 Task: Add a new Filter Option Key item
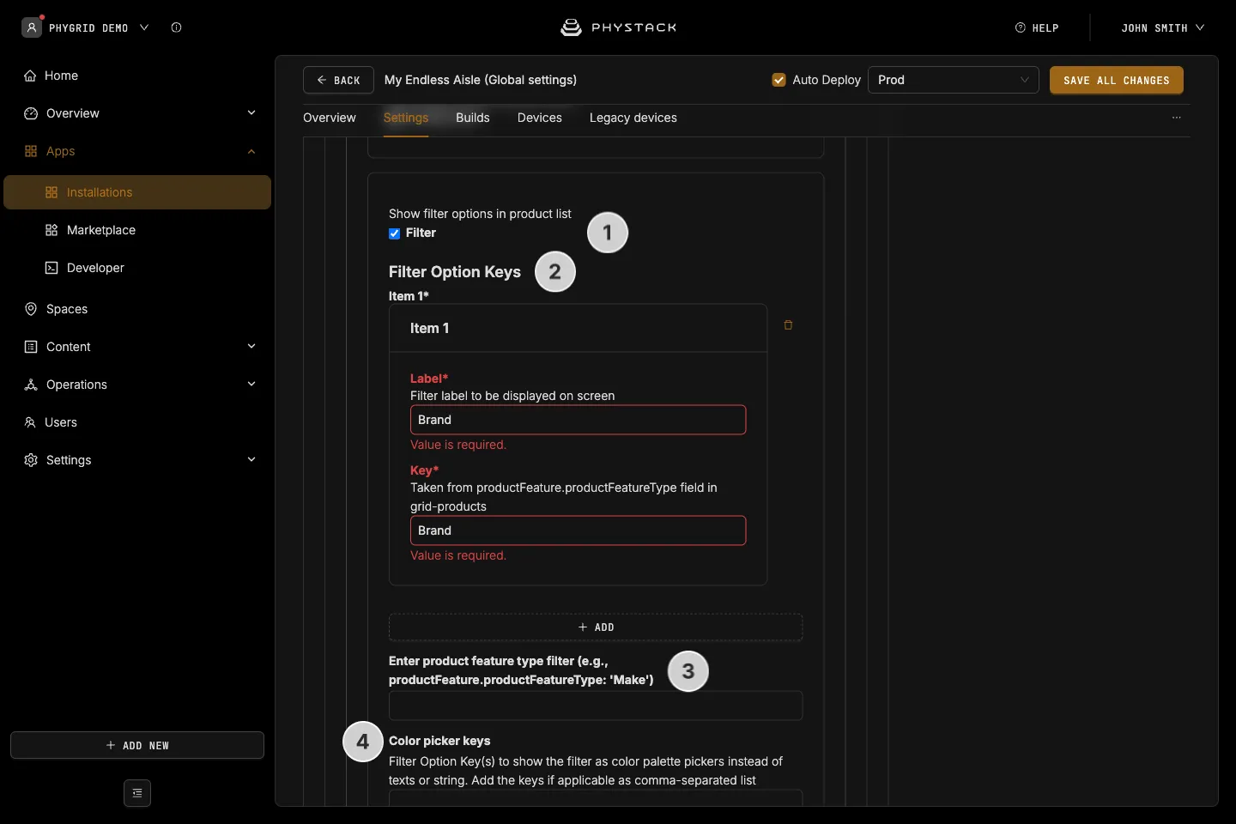pos(596,627)
